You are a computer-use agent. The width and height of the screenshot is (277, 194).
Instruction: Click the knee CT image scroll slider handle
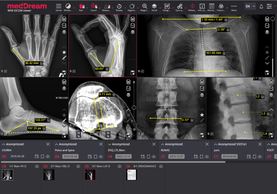point(134,108)
